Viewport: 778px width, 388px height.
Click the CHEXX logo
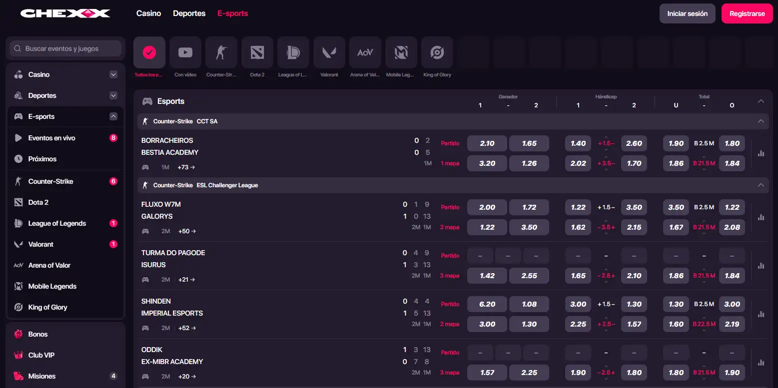tap(65, 13)
